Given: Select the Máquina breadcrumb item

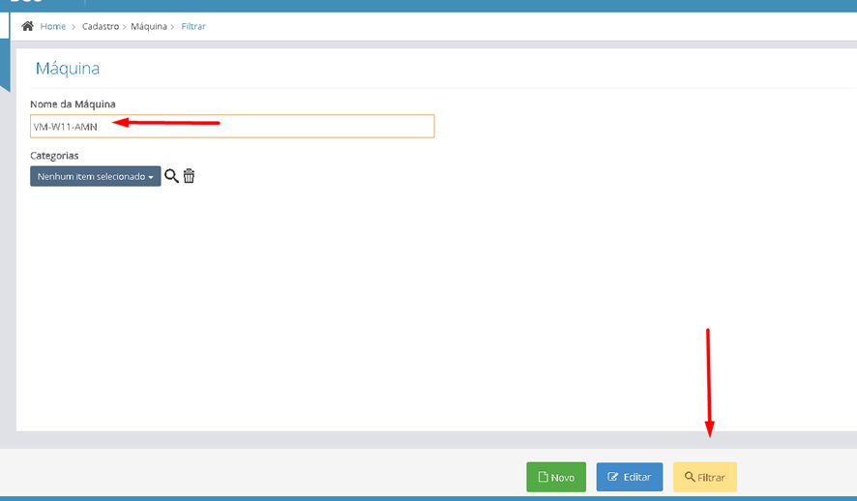Looking at the screenshot, I should coord(149,26).
